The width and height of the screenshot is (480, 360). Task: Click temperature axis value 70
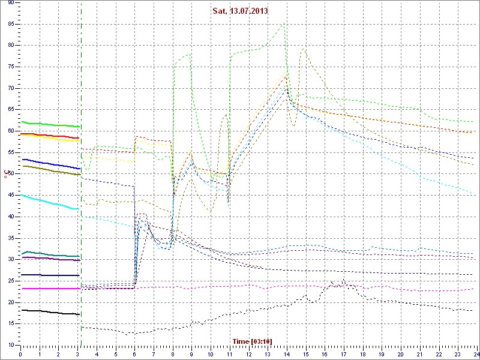coord(11,88)
